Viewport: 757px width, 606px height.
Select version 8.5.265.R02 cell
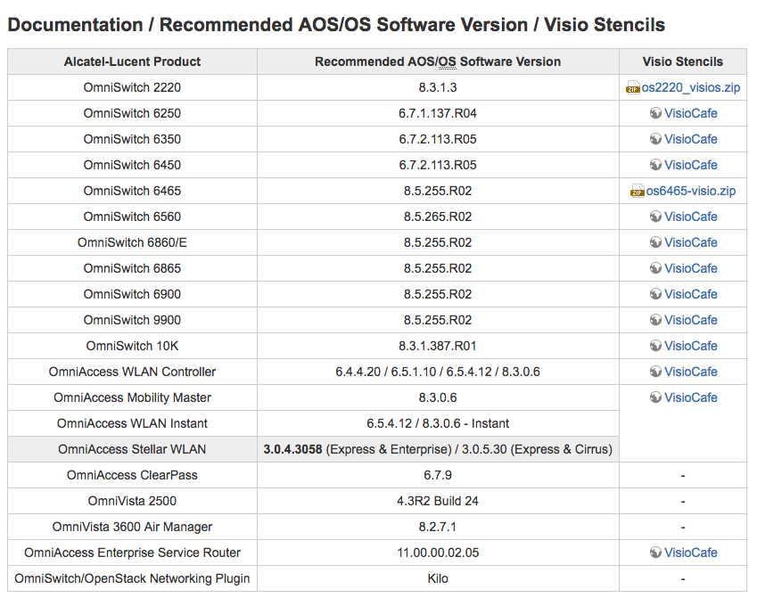pos(438,217)
